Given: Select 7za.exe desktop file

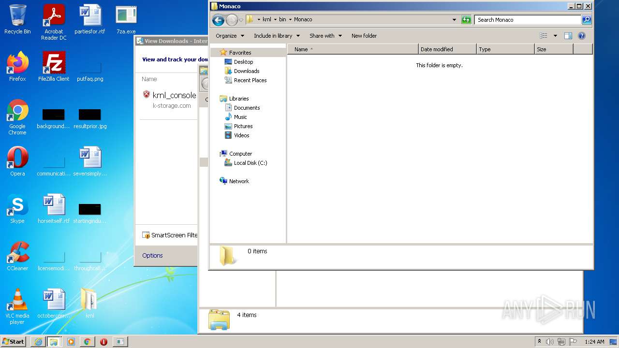Looking at the screenshot, I should coord(126,19).
